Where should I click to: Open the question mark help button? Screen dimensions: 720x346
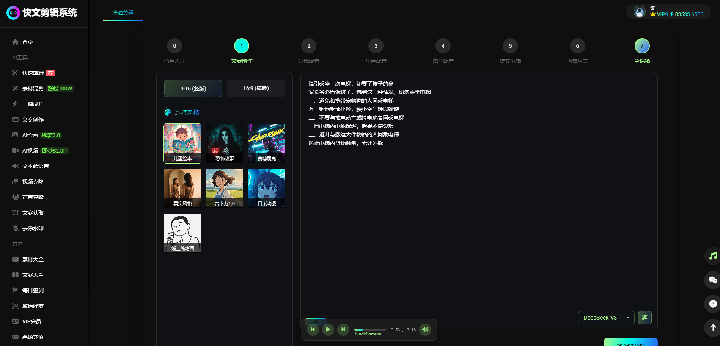713,304
